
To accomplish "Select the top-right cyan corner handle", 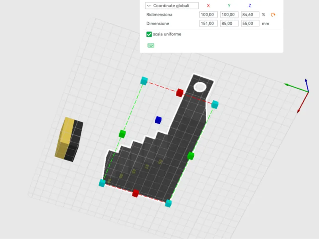I will click(215, 104).
